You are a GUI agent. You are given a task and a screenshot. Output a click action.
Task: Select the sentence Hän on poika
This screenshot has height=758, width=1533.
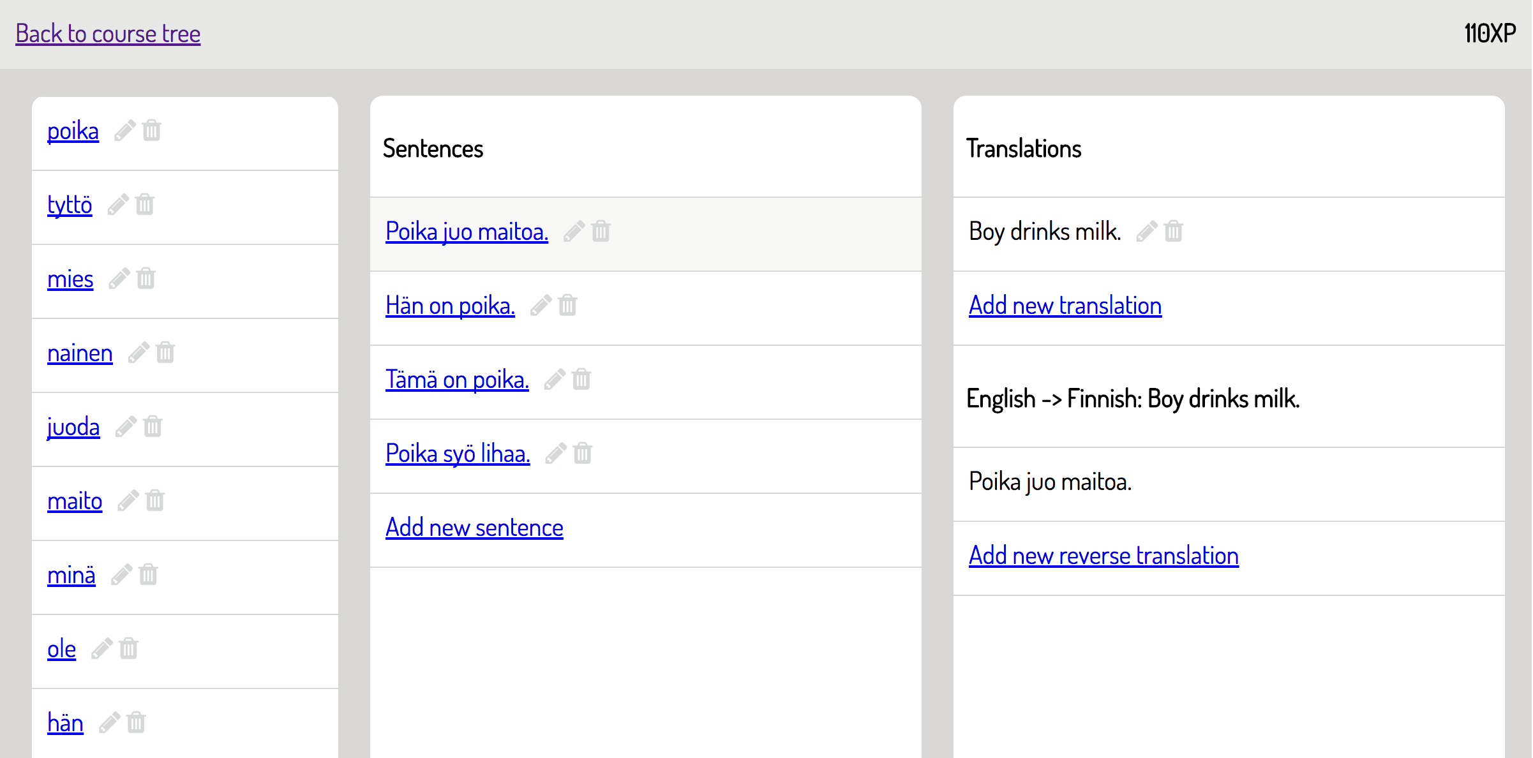coord(450,306)
